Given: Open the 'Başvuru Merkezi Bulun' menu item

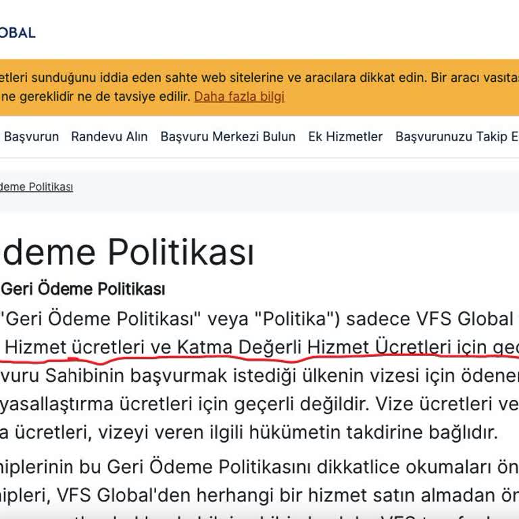Looking at the screenshot, I should (x=228, y=137).
